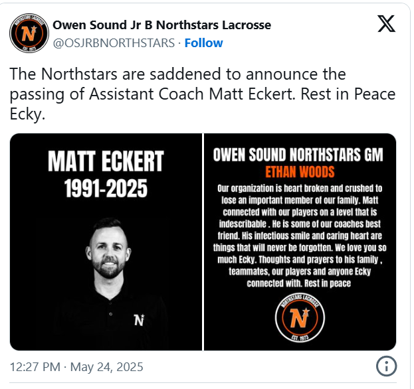The width and height of the screenshot is (414, 389).
Task: Open the 12:27 PM · May 24, 2025 timestamp
Action: [x=76, y=366]
